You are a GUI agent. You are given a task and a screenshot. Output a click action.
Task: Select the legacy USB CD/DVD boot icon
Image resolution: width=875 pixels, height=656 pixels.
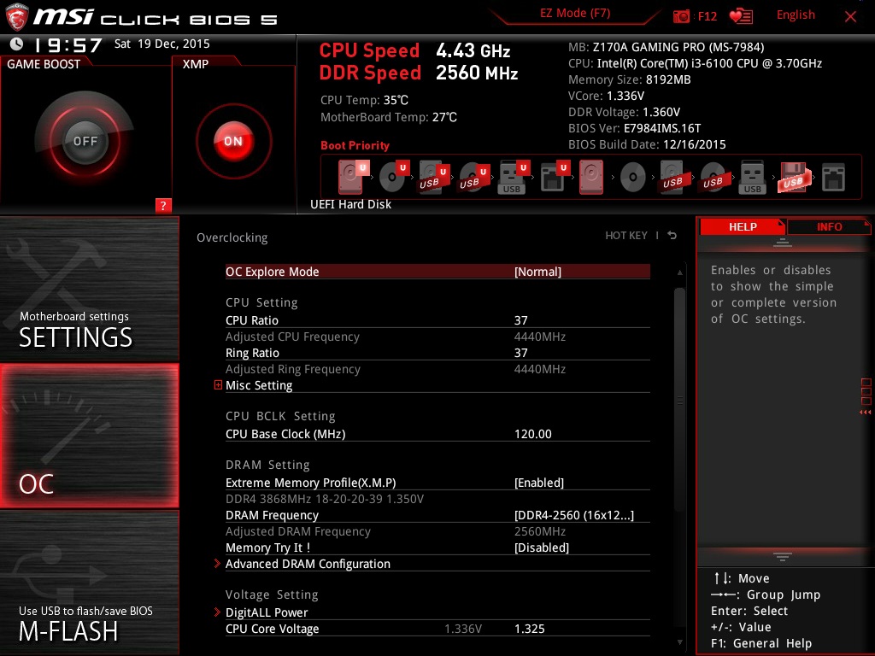713,178
